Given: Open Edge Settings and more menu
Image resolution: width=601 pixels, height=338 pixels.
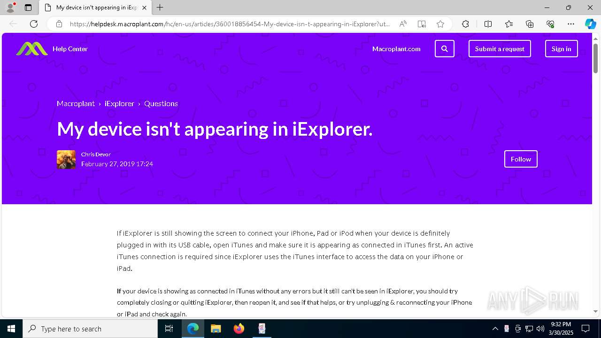Looking at the screenshot, I should (x=571, y=24).
